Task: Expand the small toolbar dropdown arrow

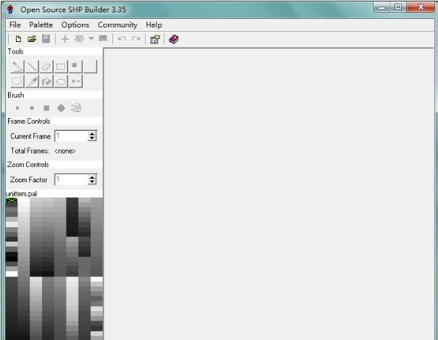Action: [91, 38]
